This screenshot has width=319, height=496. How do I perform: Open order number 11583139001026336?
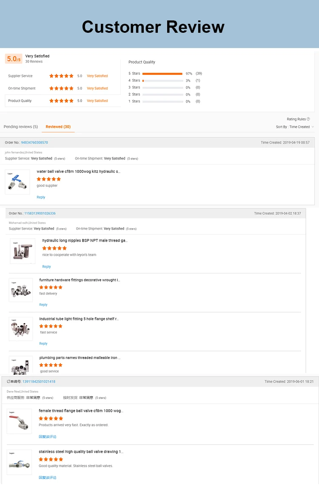coord(40,214)
